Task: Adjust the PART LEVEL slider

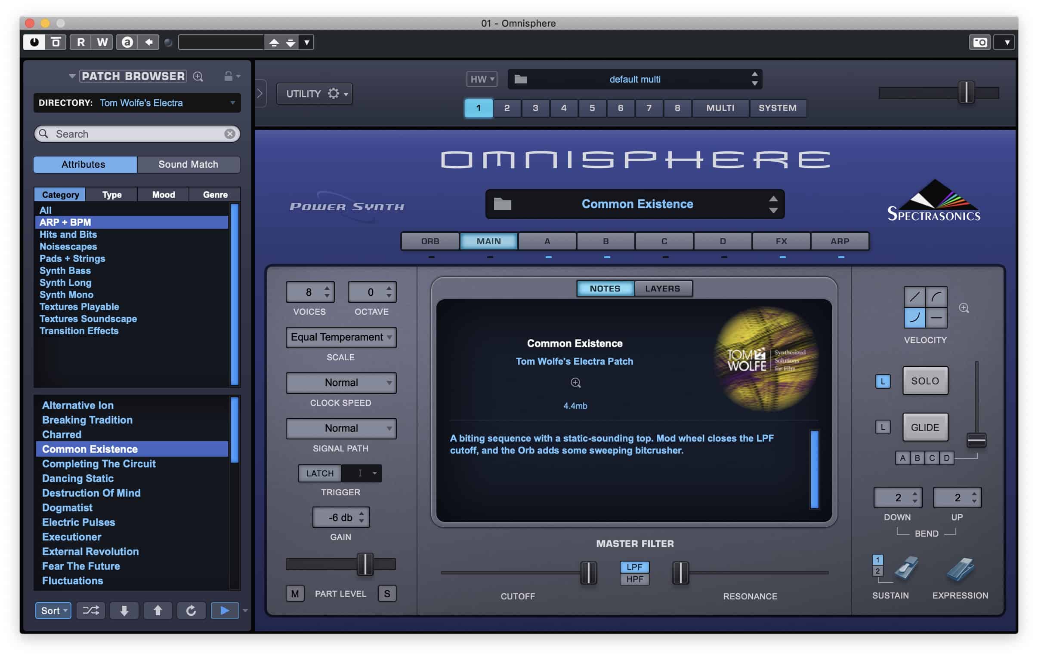Action: [x=365, y=564]
